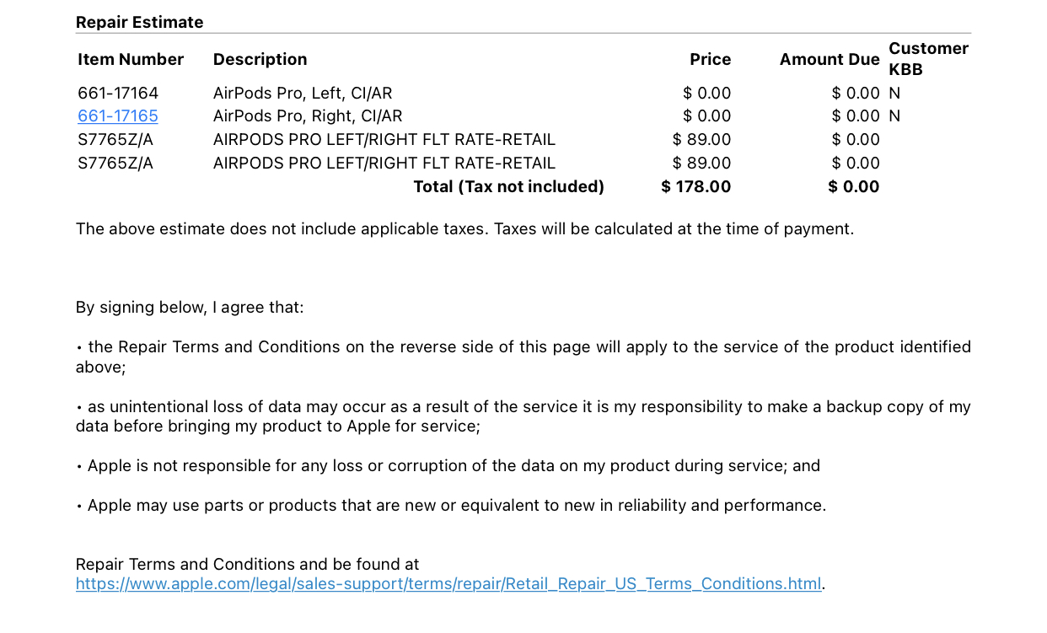Click the Description column header
Image resolution: width=1047 pixels, height=633 pixels.
(x=260, y=59)
